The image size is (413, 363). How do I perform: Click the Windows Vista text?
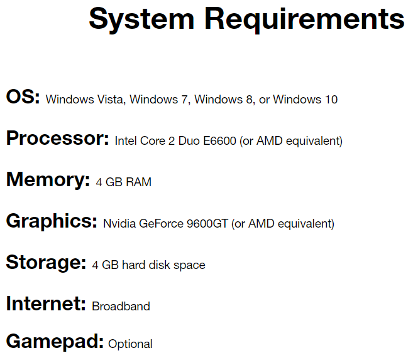(84, 100)
